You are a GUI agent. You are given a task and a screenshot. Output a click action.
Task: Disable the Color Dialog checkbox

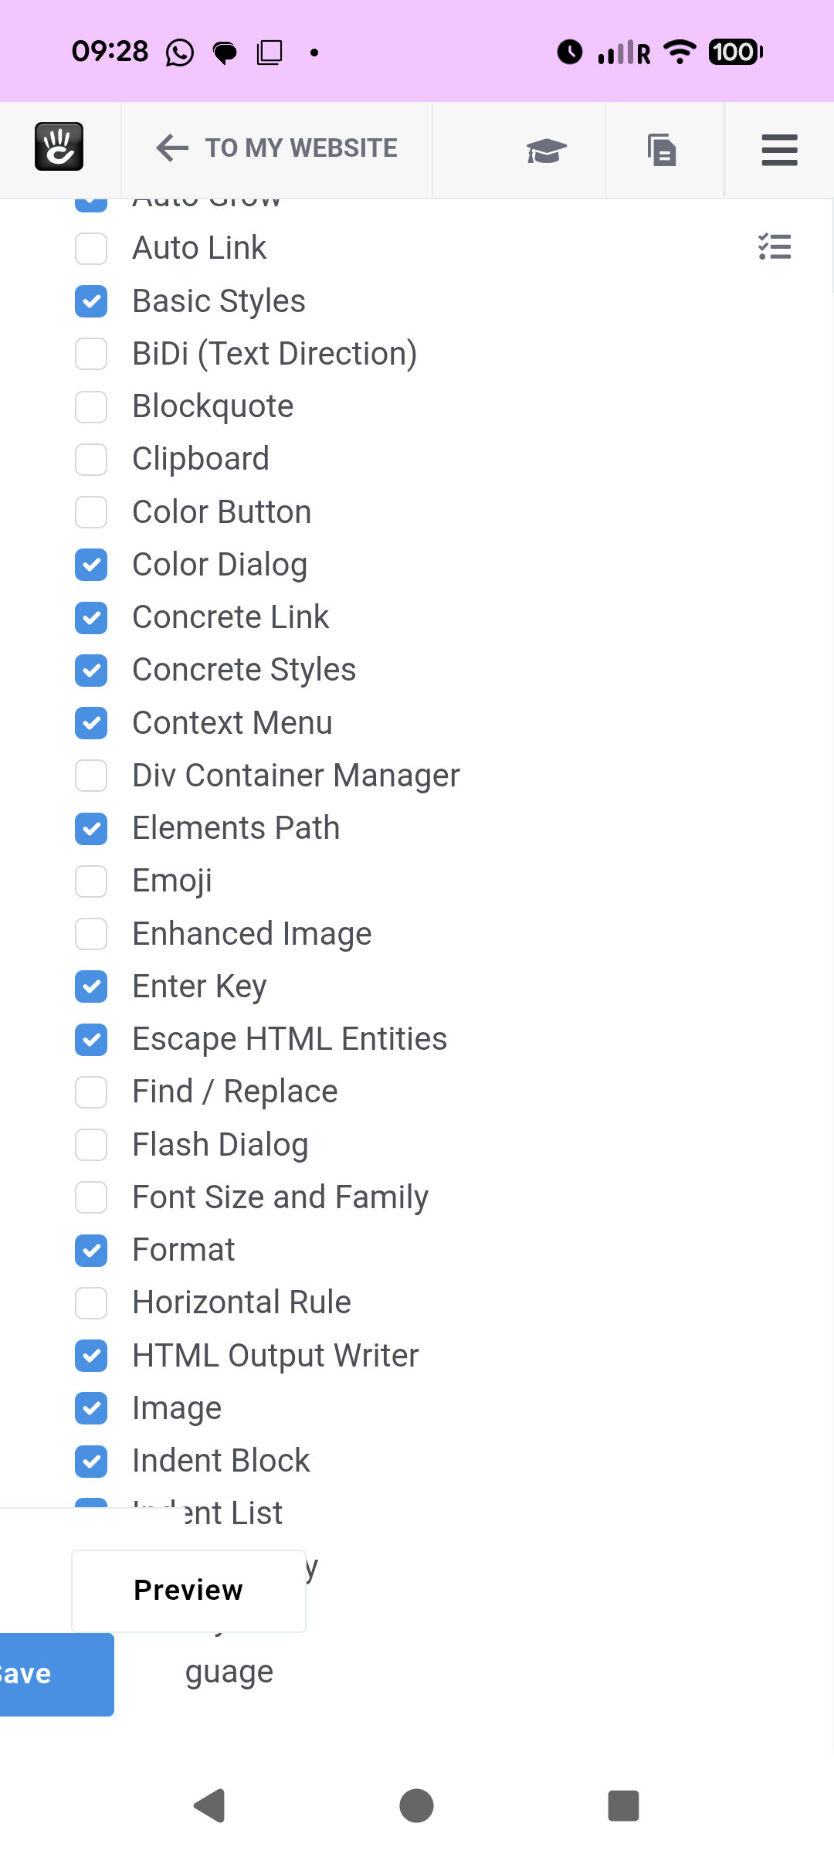tap(91, 565)
